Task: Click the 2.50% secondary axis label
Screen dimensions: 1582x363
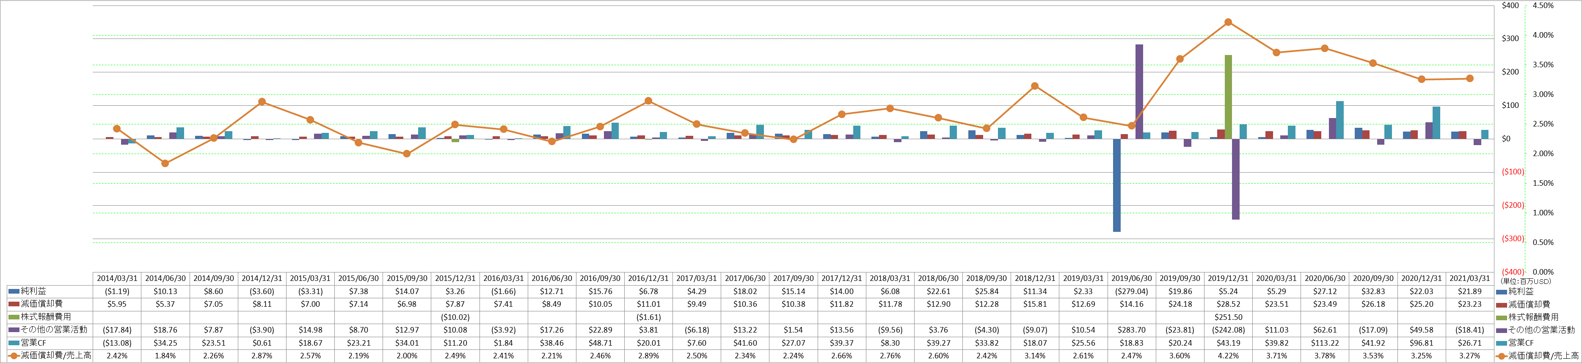Action: click(1543, 124)
